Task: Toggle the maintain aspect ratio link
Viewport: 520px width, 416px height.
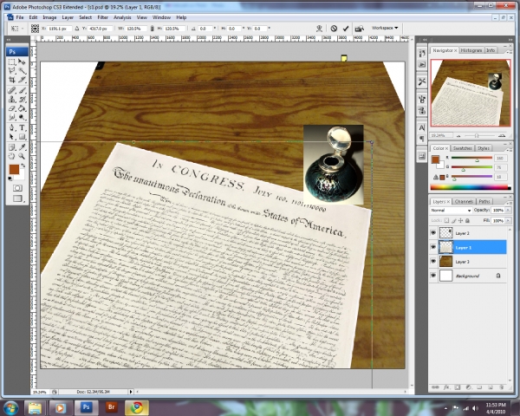Action: pos(153,29)
